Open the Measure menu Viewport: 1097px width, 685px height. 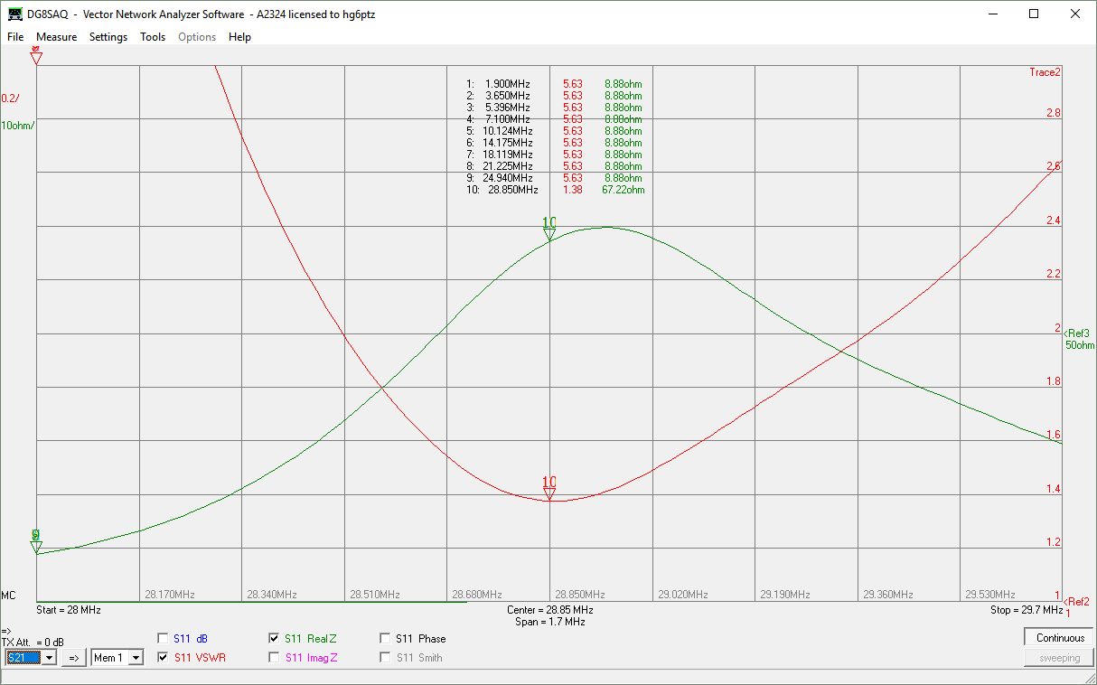pos(56,37)
